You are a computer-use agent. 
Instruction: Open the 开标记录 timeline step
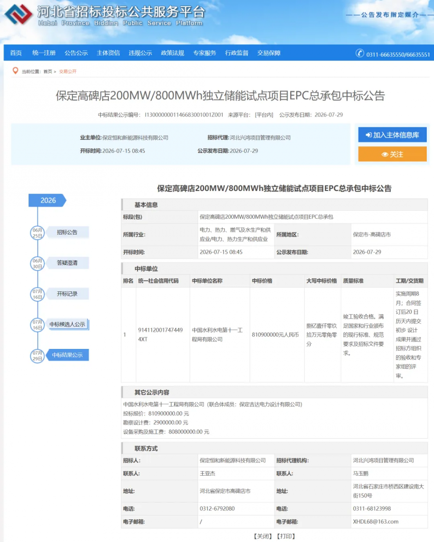point(67,294)
